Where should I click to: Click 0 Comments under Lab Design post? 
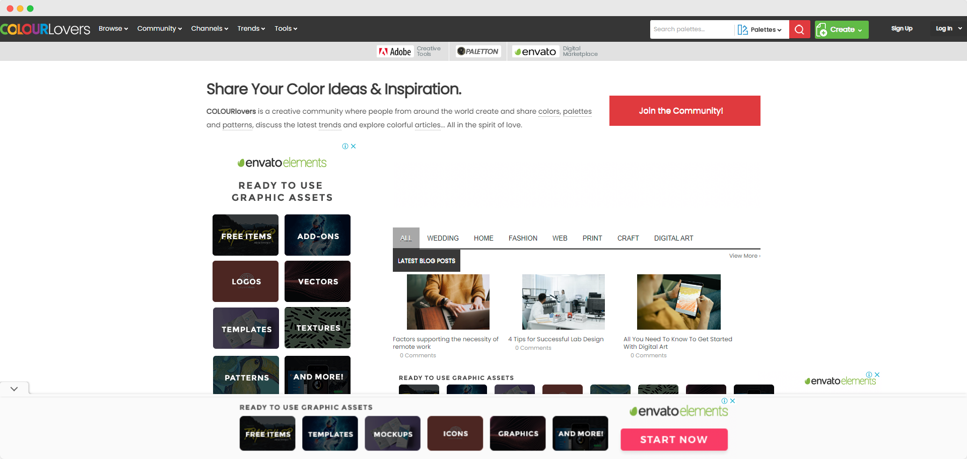point(533,348)
